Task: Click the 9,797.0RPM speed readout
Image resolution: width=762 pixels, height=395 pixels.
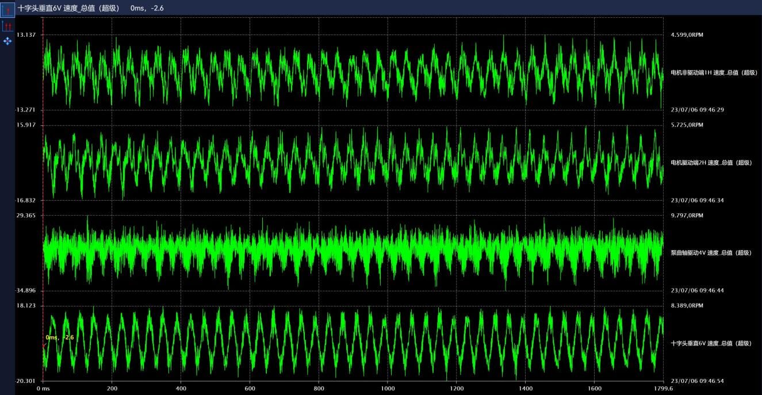Action: tap(687, 216)
